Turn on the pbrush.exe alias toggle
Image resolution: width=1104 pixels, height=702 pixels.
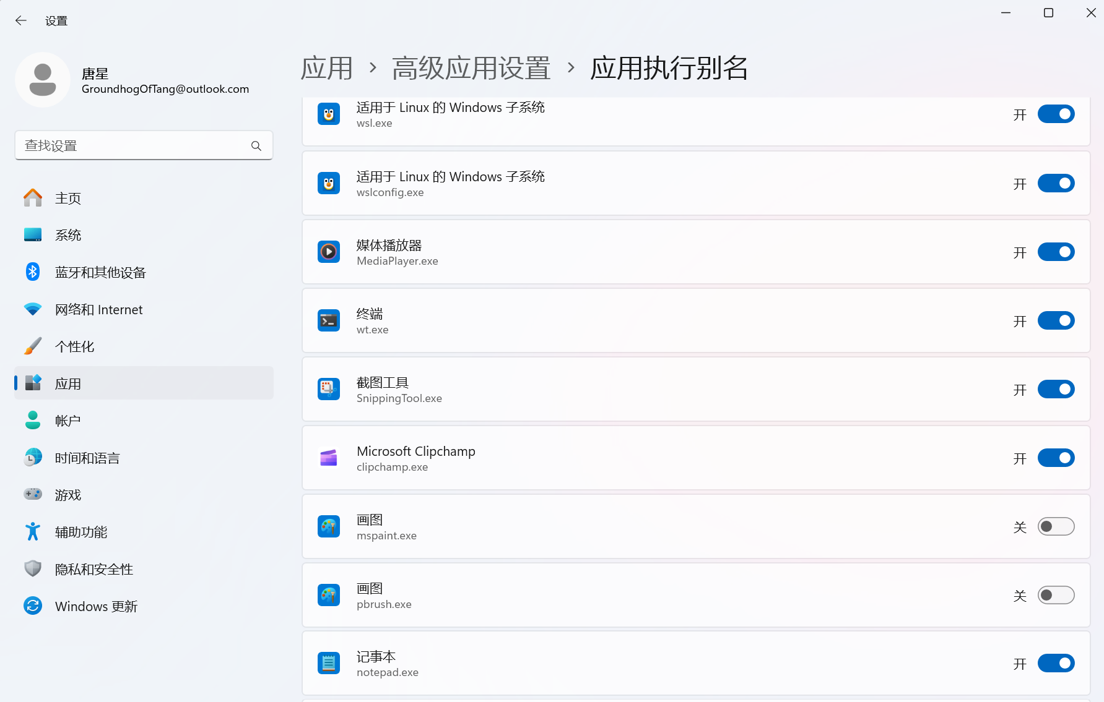(1056, 595)
